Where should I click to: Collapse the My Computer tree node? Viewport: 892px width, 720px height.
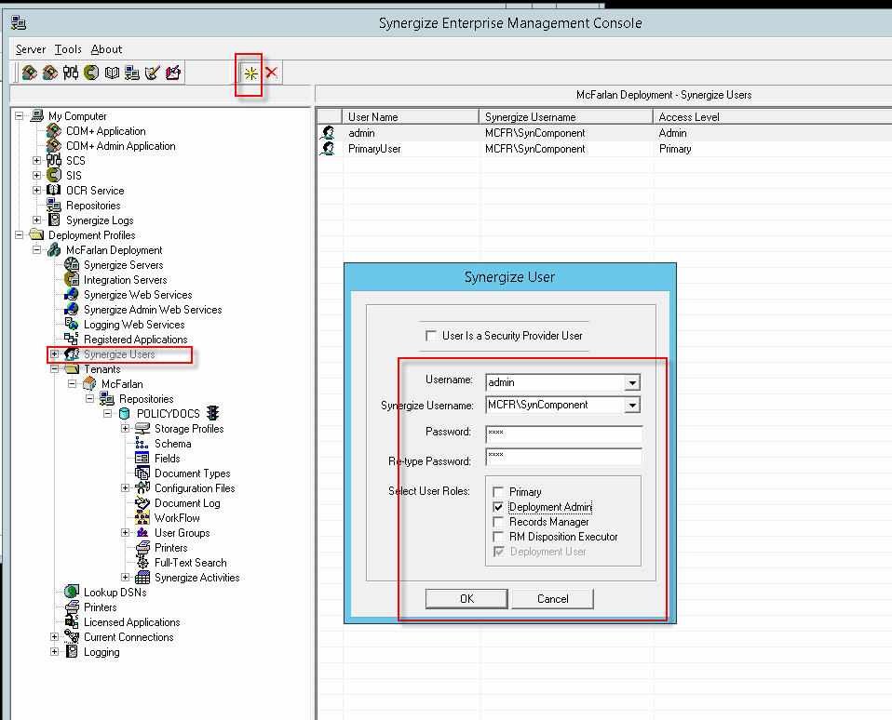click(19, 116)
